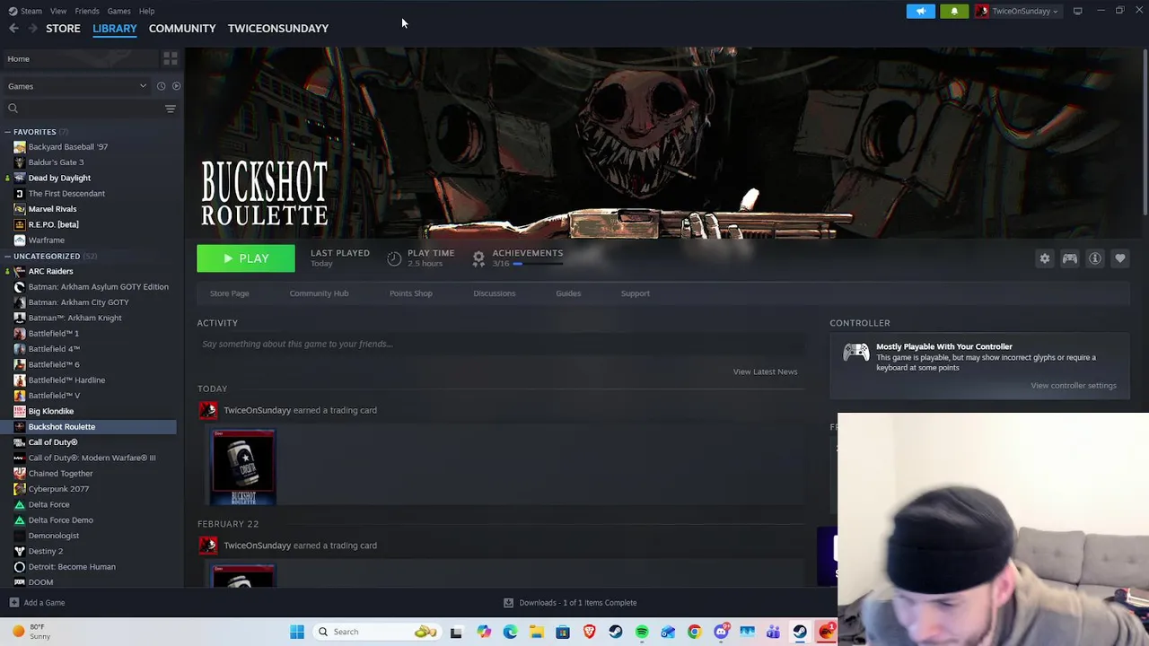The width and height of the screenshot is (1149, 646).
Task: Open the Points Shop link
Action: pyautogui.click(x=410, y=293)
